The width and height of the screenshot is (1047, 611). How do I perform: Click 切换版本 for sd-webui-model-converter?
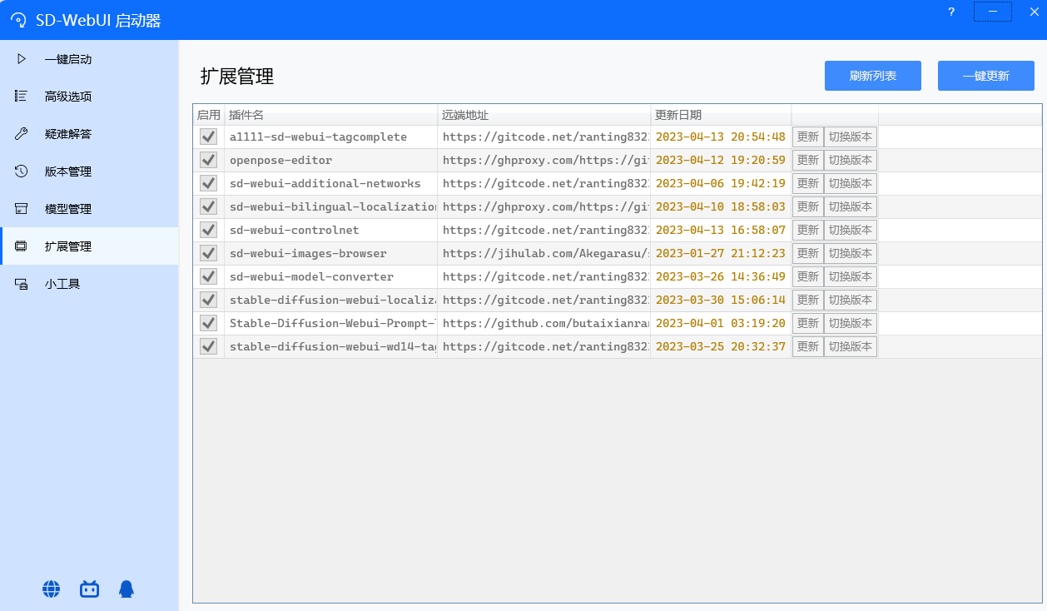pyautogui.click(x=851, y=276)
